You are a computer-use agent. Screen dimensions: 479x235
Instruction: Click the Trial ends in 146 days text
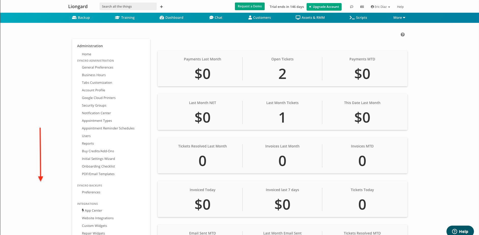point(287,7)
